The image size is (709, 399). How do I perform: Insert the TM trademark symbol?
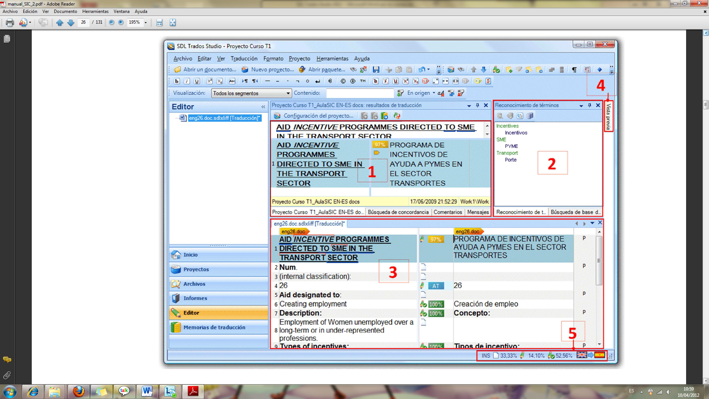tap(363, 81)
